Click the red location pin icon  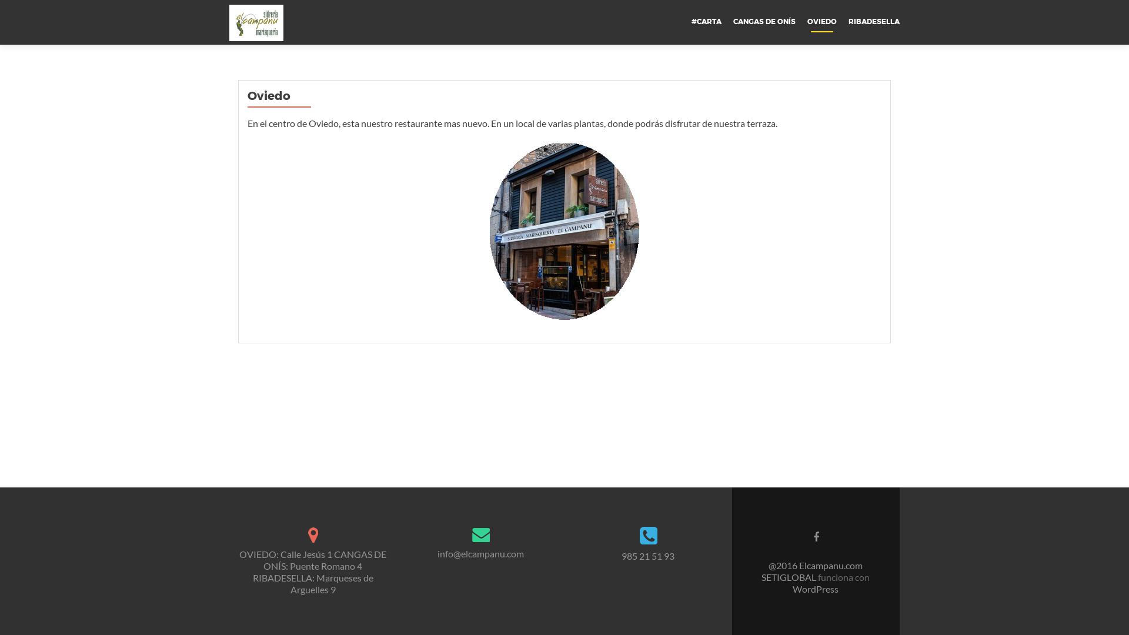[x=313, y=535]
